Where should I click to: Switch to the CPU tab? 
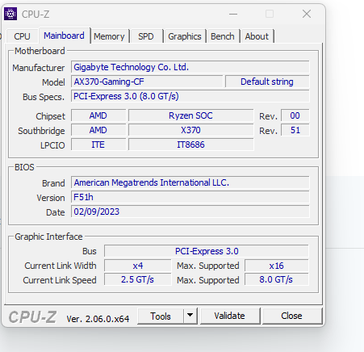pos(22,36)
